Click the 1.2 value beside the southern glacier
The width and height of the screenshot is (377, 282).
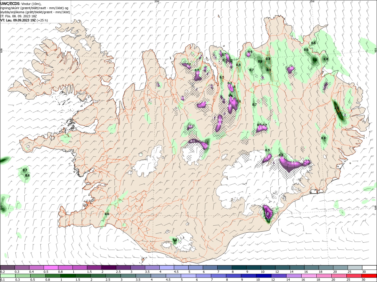[x=174, y=240]
